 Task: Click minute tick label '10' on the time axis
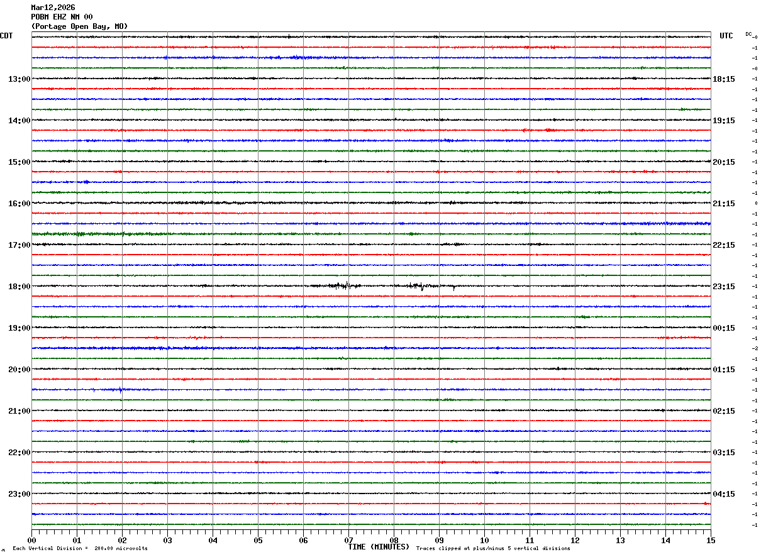point(484,540)
